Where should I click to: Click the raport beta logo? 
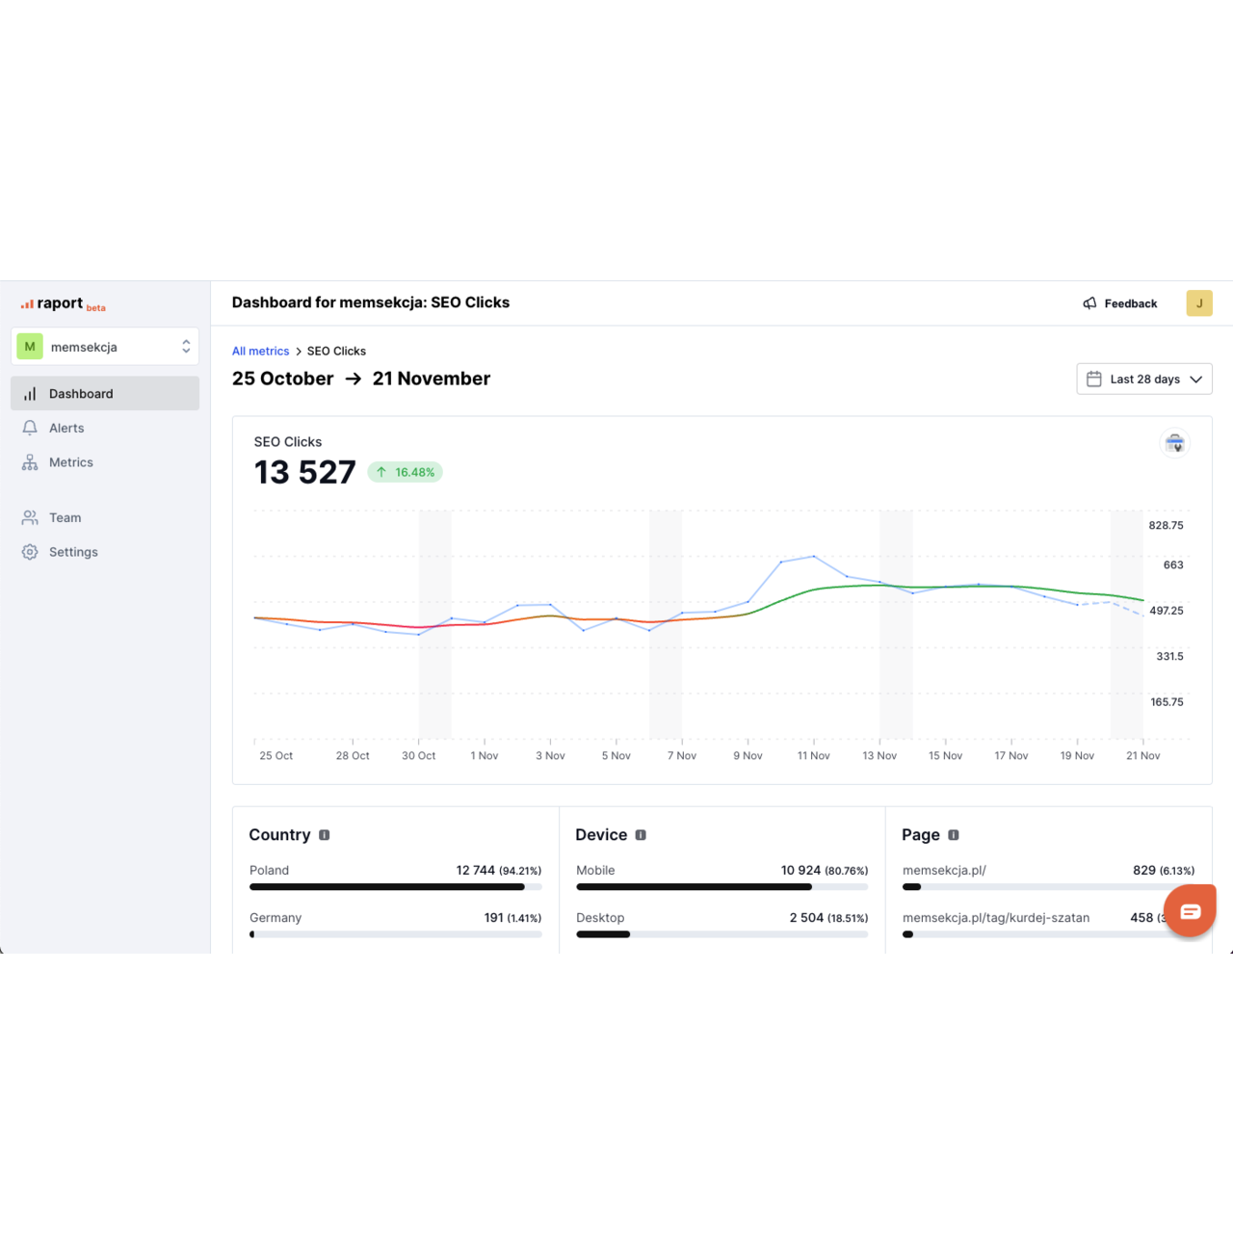[x=63, y=304]
